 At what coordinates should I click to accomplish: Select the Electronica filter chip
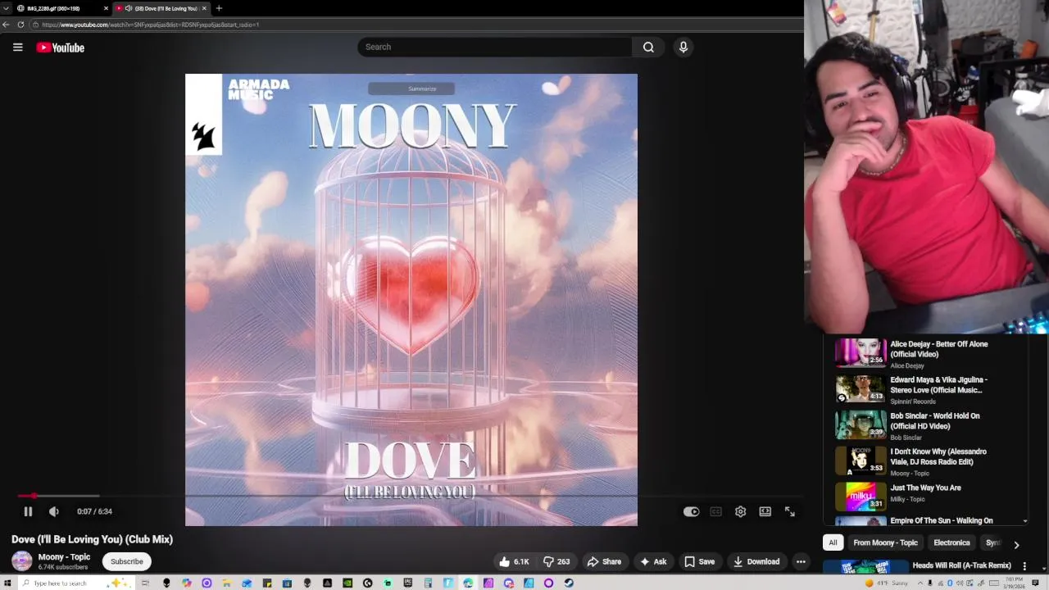(951, 542)
